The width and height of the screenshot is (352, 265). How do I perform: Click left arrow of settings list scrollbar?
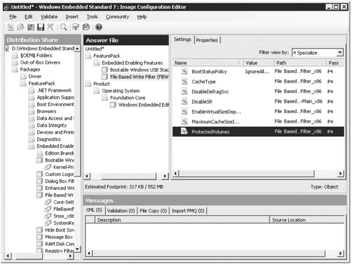[x=176, y=173]
